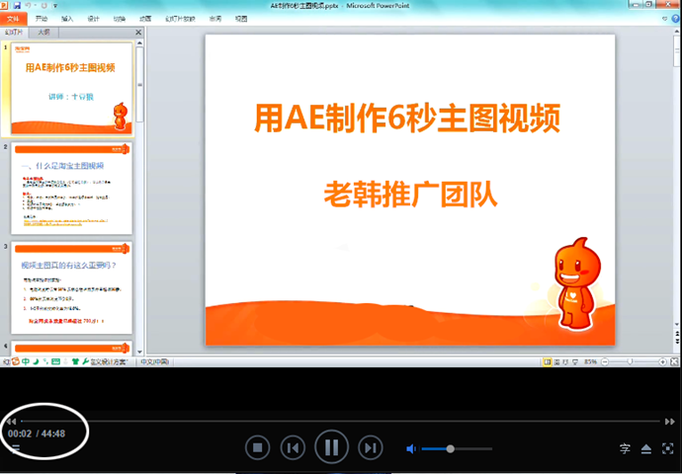This screenshot has height=474, width=682.
Task: Open the 幻灯片放映 slide show tab
Action: pyautogui.click(x=180, y=19)
